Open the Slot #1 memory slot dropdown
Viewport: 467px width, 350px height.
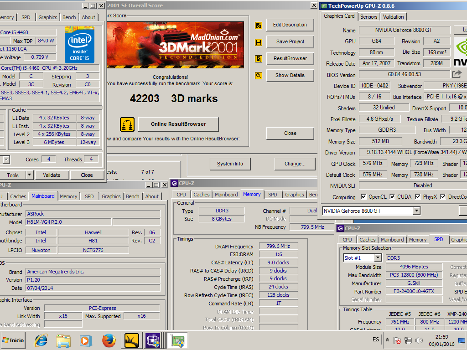click(378, 257)
